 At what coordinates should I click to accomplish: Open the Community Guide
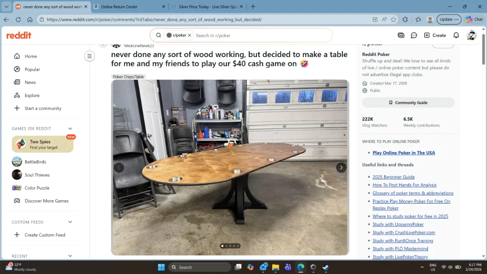[408, 103]
